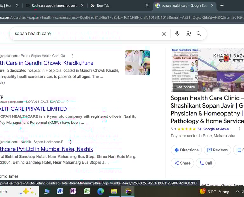Click the Directions button
Image resolution: width=244 pixels, height=197 pixels.
tap(186, 150)
